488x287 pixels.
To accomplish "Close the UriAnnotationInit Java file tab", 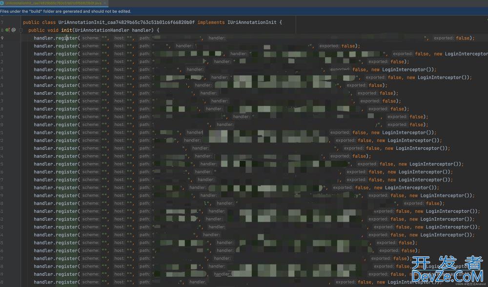I will [105, 3].
